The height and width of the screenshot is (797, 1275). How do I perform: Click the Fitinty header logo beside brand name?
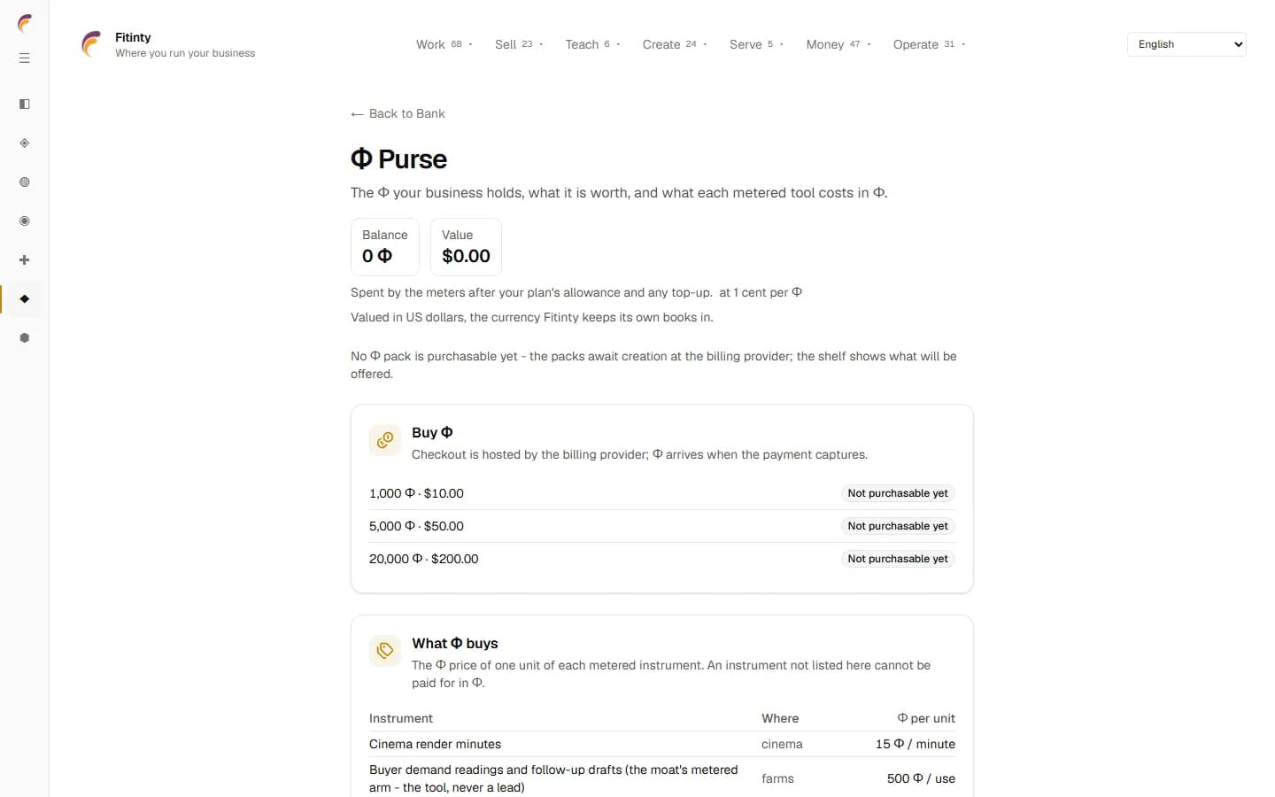pos(92,44)
